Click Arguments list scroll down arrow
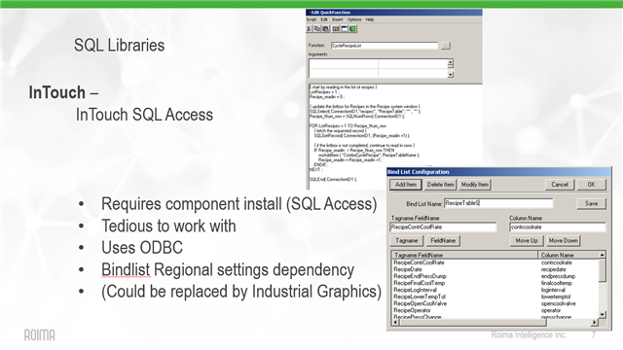The image size is (623, 350). coord(450,75)
